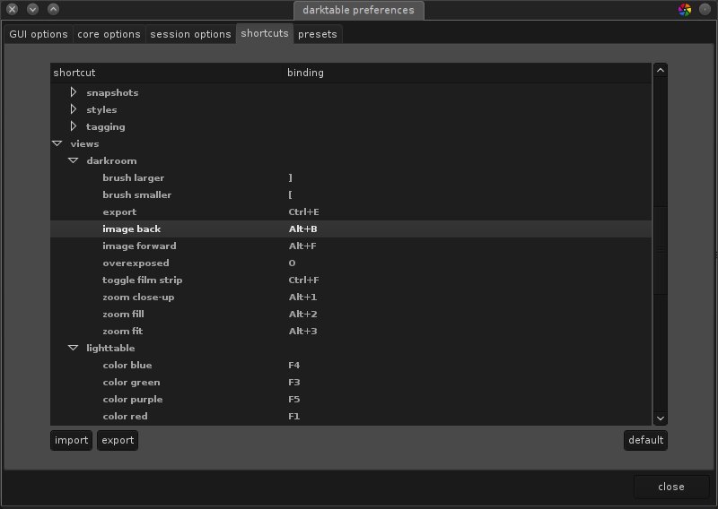The width and height of the screenshot is (718, 509).
Task: Switch to the GUI options tab
Action: 39,34
